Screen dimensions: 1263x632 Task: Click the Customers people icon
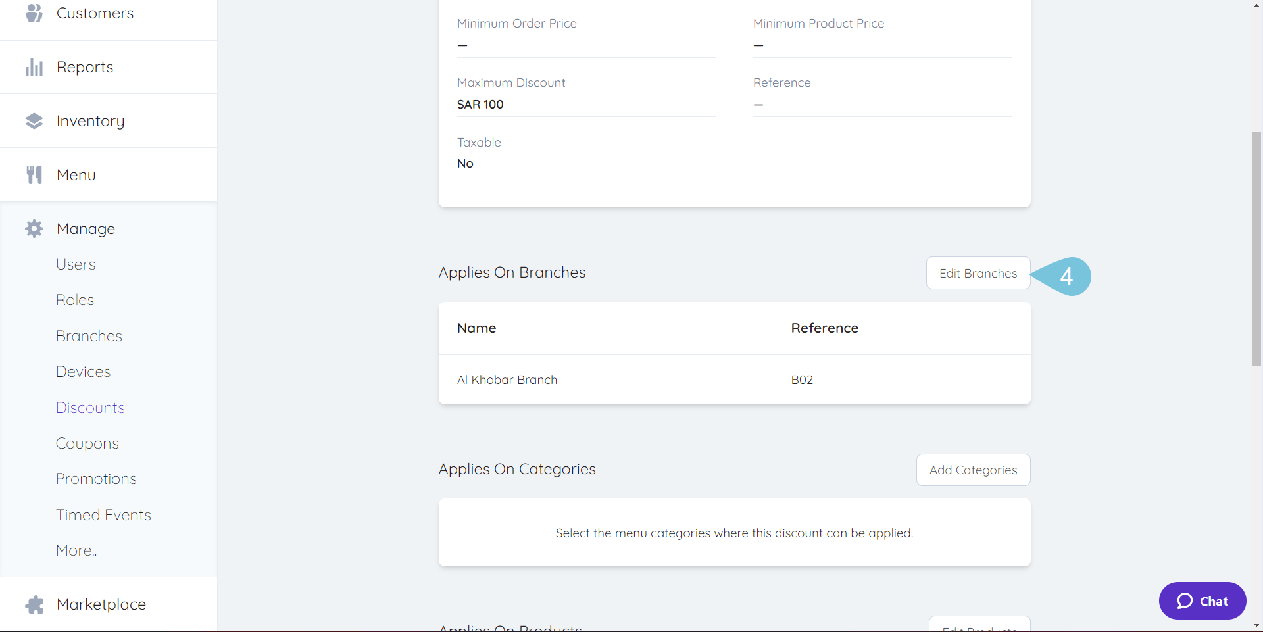click(34, 12)
